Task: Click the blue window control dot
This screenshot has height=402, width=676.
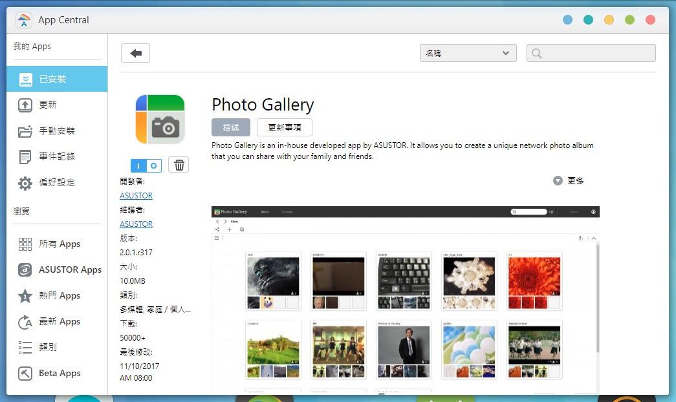Action: click(567, 20)
